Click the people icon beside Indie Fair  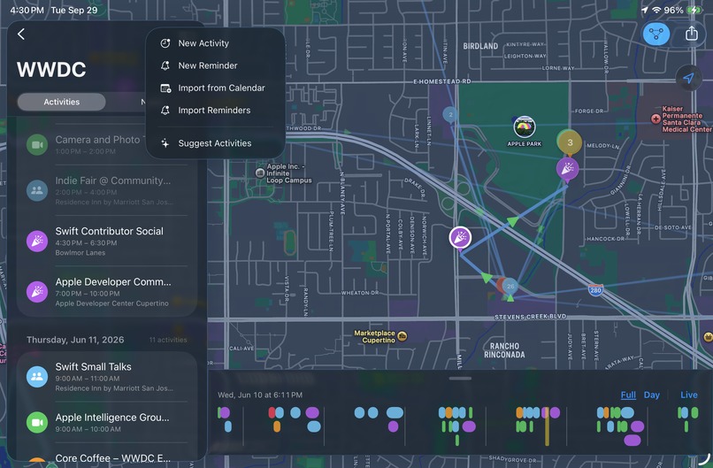tap(37, 190)
